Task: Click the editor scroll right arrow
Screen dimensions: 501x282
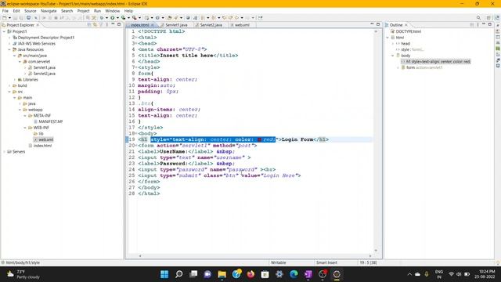Action: (370, 256)
